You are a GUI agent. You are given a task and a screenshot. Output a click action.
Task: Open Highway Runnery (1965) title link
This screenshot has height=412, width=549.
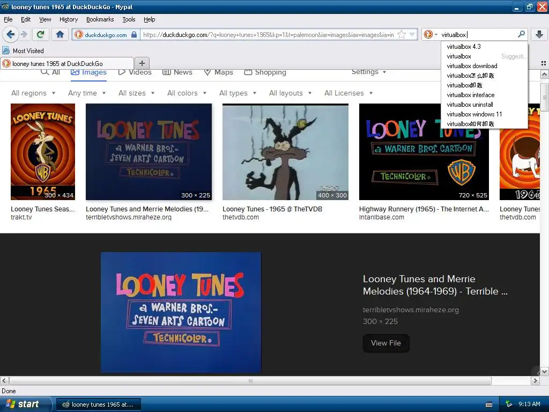424,209
